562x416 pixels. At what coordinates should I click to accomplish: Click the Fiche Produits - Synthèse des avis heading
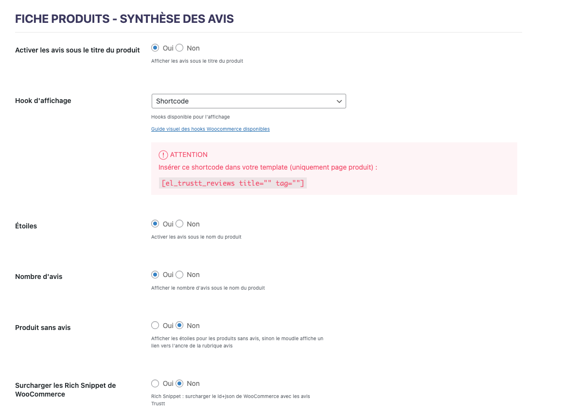point(124,19)
